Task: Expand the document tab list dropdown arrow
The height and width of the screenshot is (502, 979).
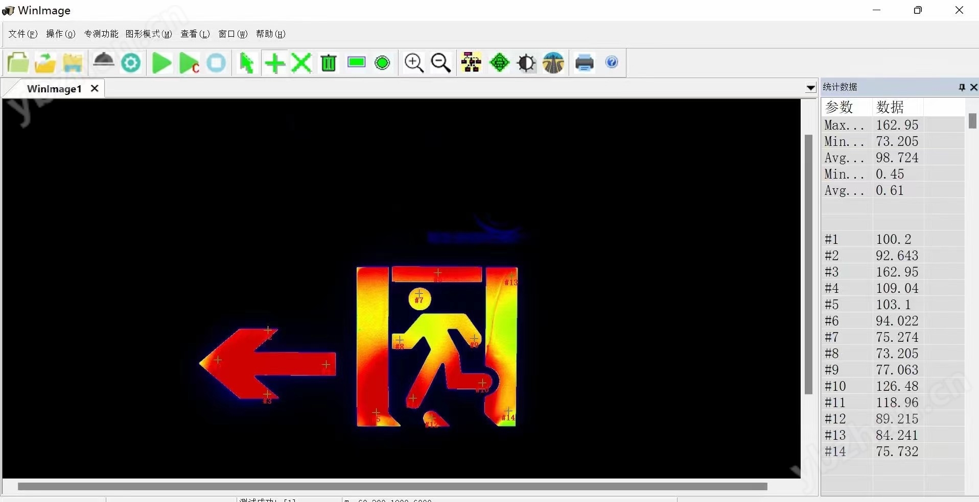Action: point(810,88)
